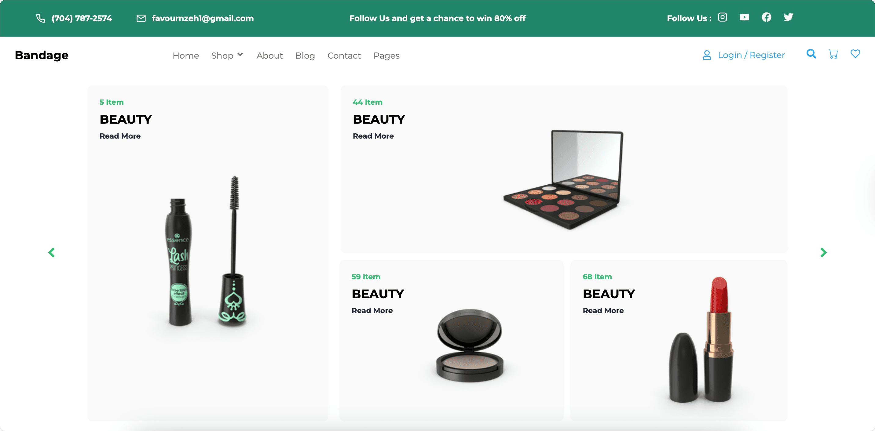Viewport: 875px width, 431px height.
Task: Click Read More under 68 Item
Action: tap(603, 310)
